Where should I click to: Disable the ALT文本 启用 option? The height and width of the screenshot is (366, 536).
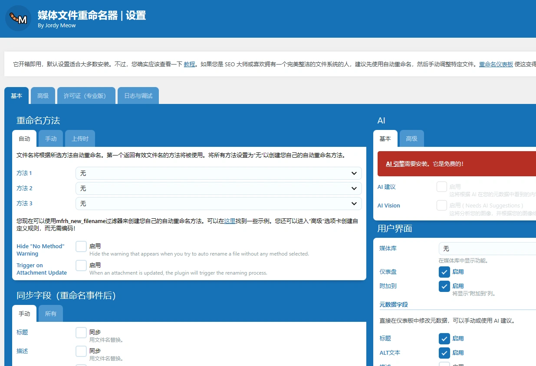point(444,353)
